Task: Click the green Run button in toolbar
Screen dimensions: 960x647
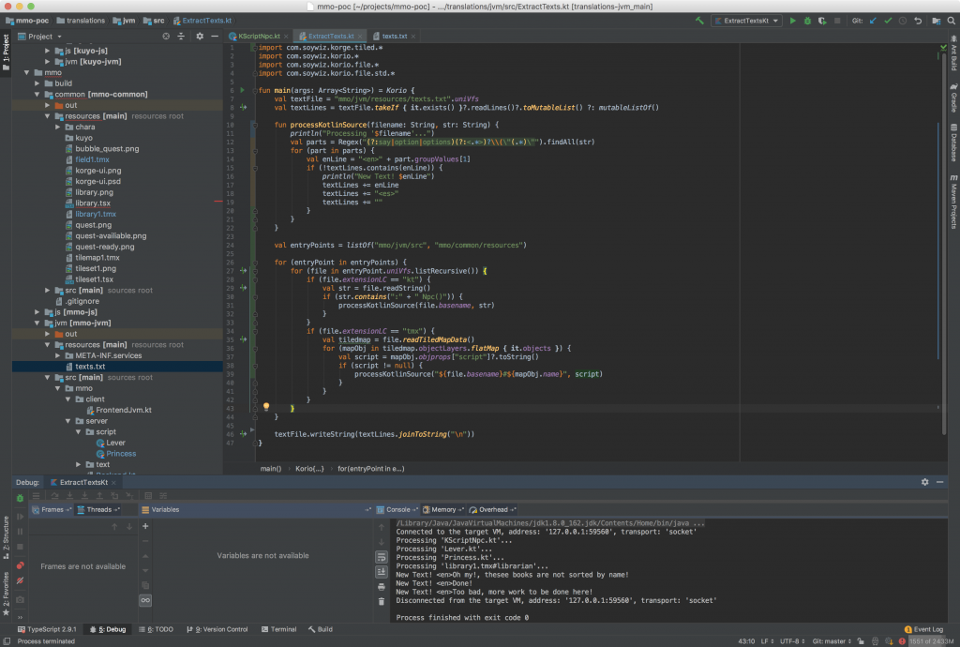Action: pyautogui.click(x=794, y=20)
